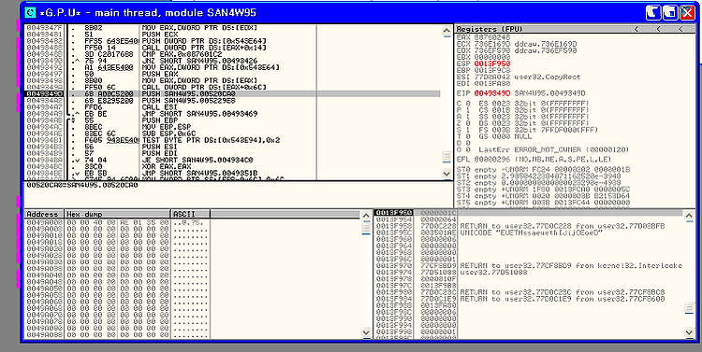Click the Address column header in dump

[44, 215]
